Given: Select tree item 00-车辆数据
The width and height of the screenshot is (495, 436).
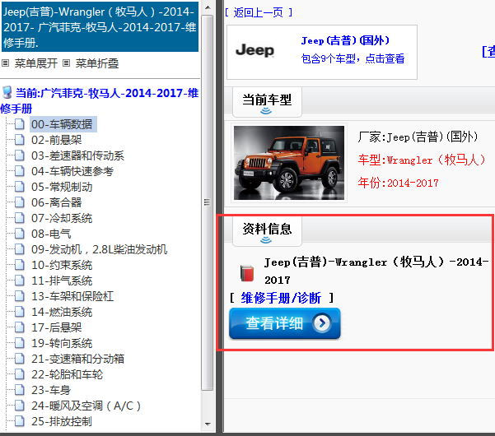Looking at the screenshot, I should 62,124.
